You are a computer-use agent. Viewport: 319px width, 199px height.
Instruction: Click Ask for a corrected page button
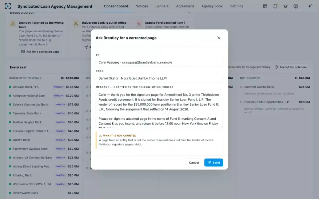coord(40,52)
